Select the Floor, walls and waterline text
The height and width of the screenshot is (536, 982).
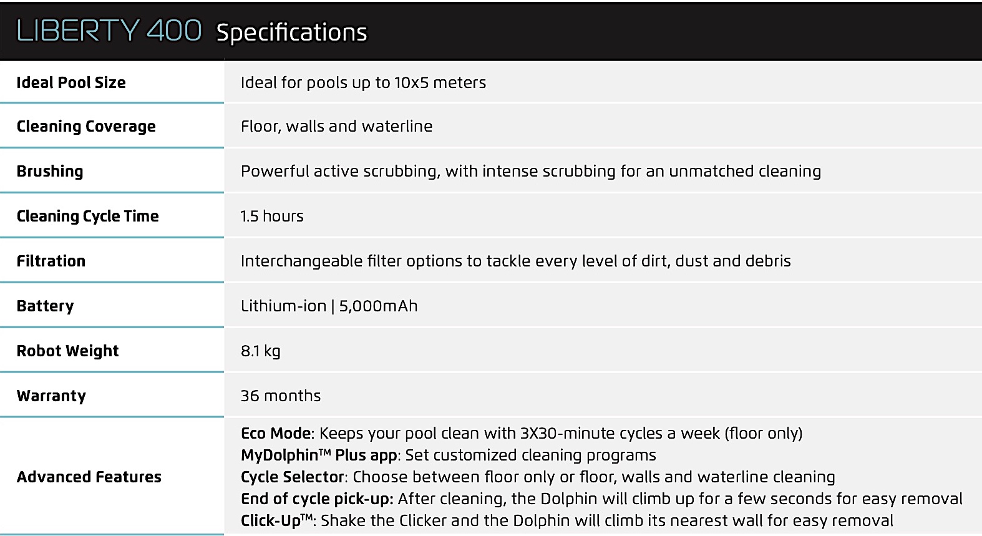[x=336, y=126]
